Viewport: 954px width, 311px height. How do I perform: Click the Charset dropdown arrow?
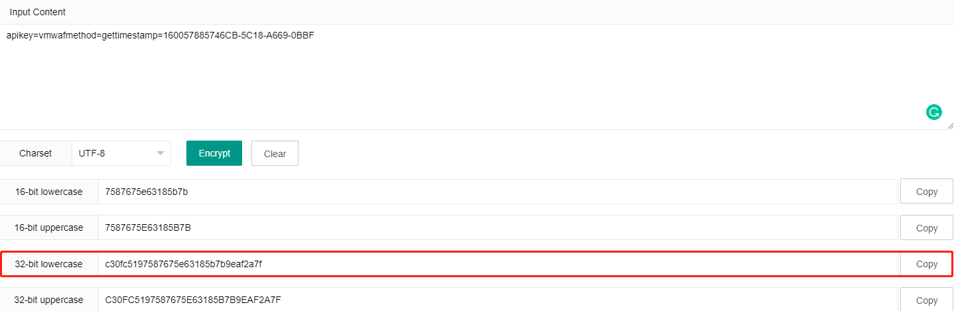(160, 153)
